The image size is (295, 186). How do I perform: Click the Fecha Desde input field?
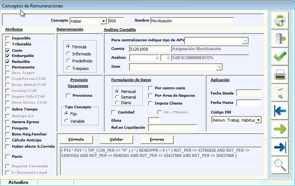pyautogui.click(x=248, y=93)
